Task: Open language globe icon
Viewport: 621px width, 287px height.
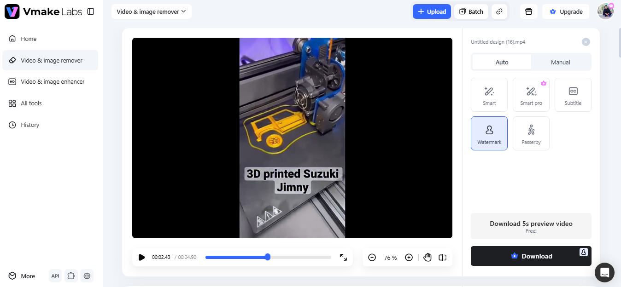Action: click(87, 276)
